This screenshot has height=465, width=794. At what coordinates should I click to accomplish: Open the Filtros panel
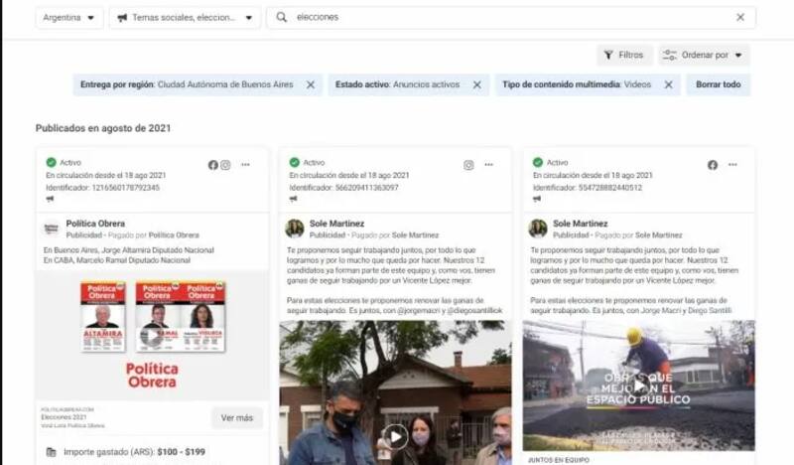point(624,55)
